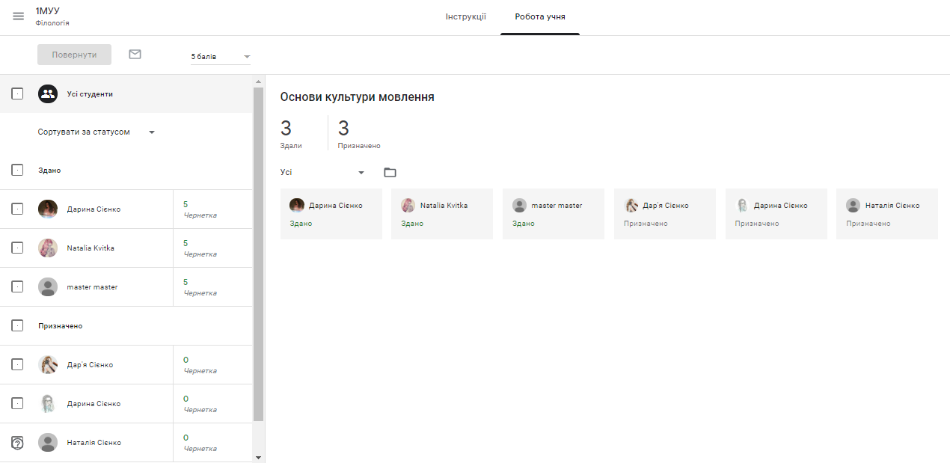This screenshot has width=950, height=463.
Task: Select the Усі студенти checkbox
Action: click(17, 94)
